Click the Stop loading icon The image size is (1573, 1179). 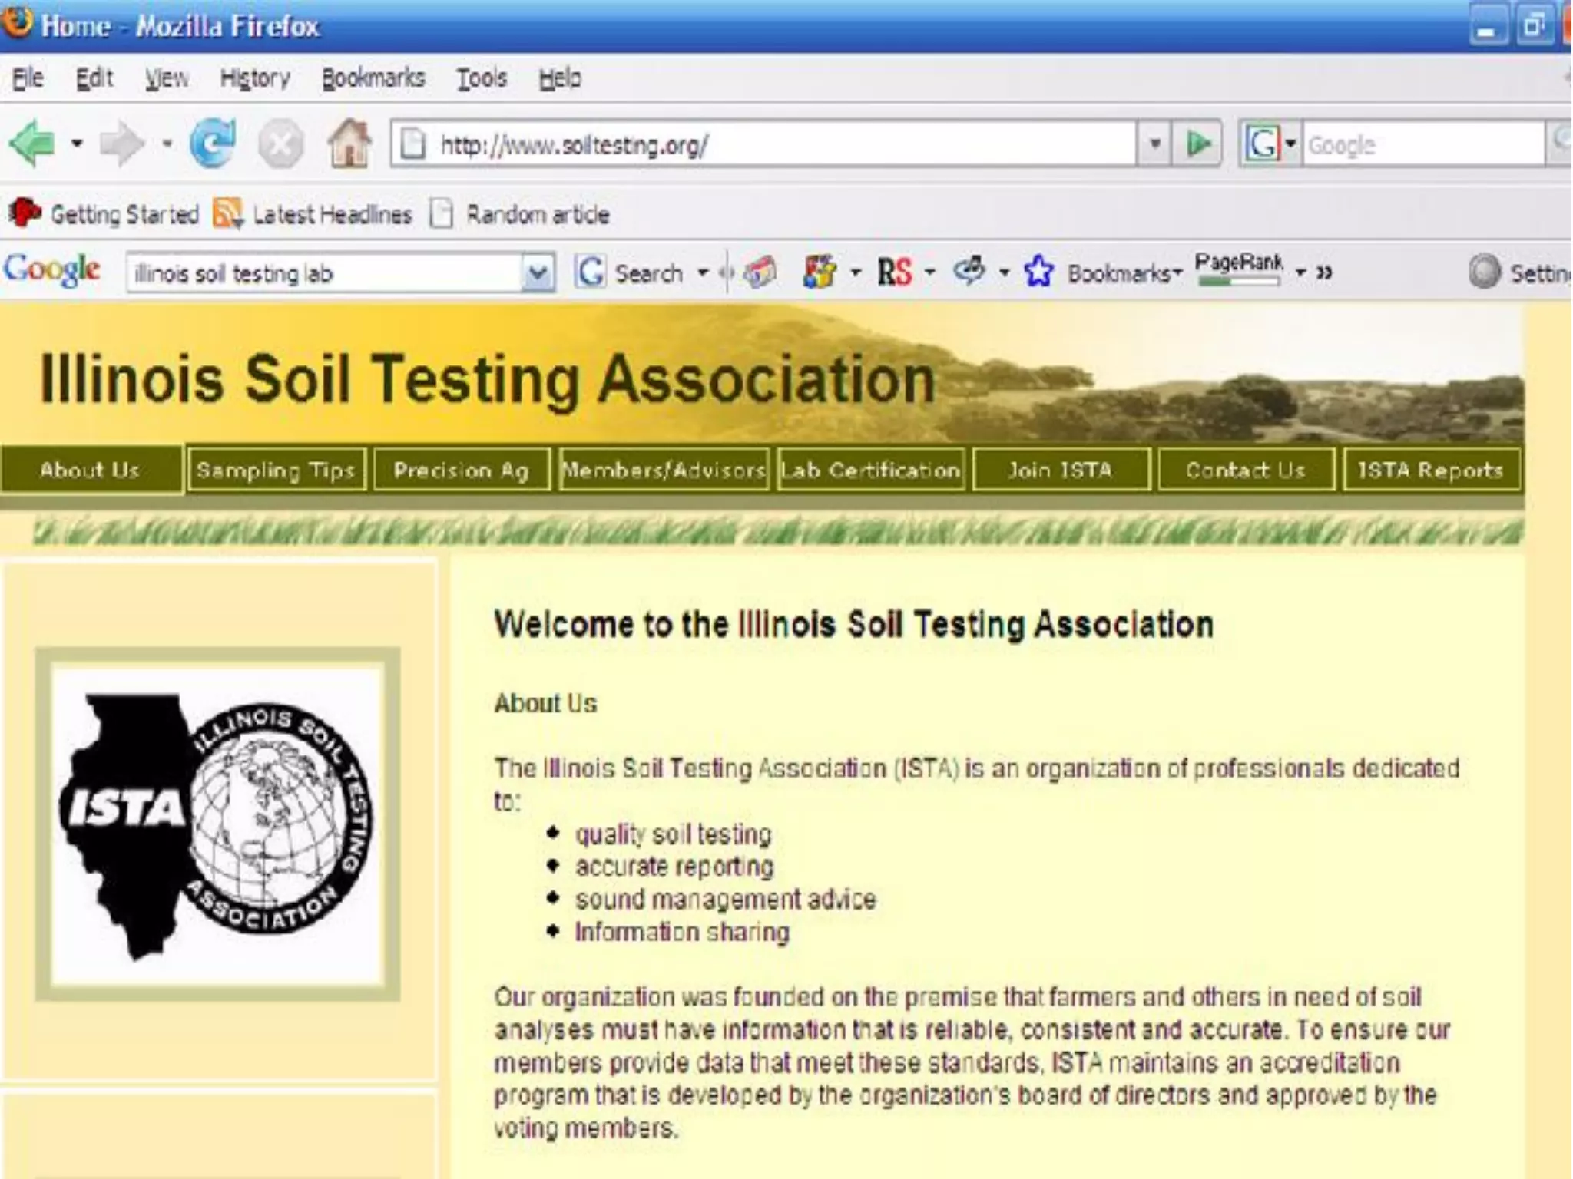point(280,144)
